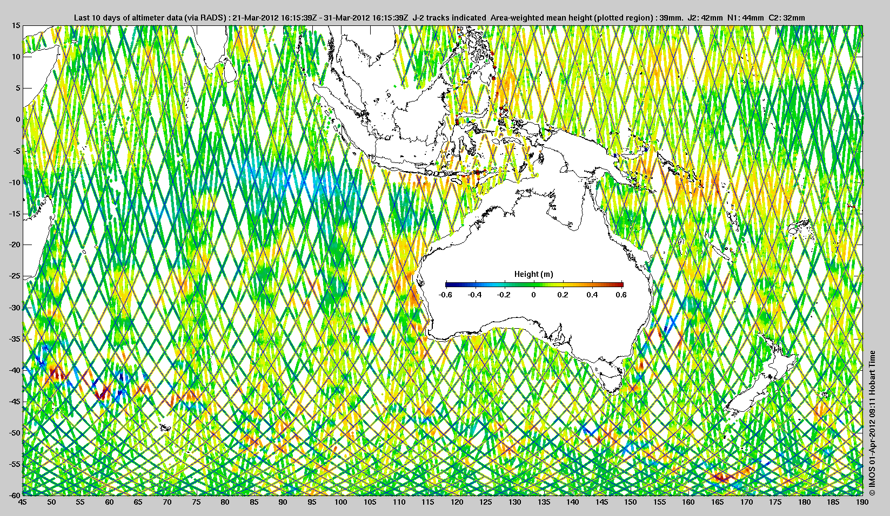The width and height of the screenshot is (890, 516).
Task: Click the latitude label '-45'
Action: point(14,402)
